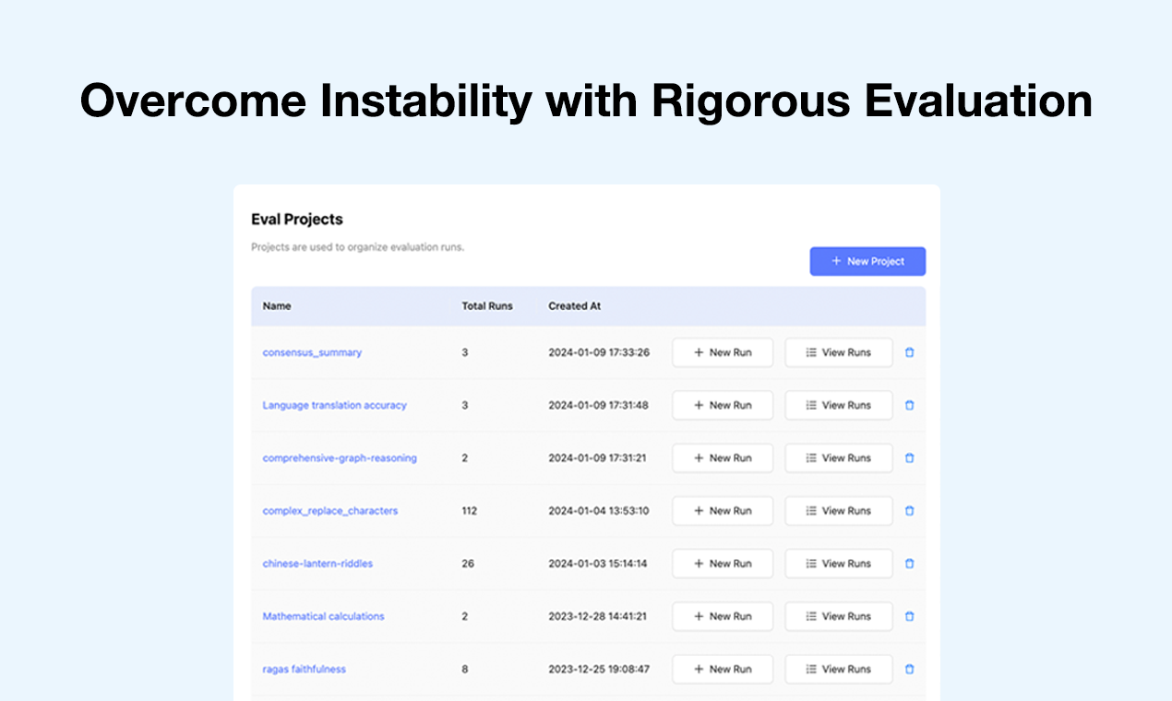Select timestamp 2024-01-09 17:31:21
This screenshot has width=1172, height=701.
pyautogui.click(x=597, y=457)
